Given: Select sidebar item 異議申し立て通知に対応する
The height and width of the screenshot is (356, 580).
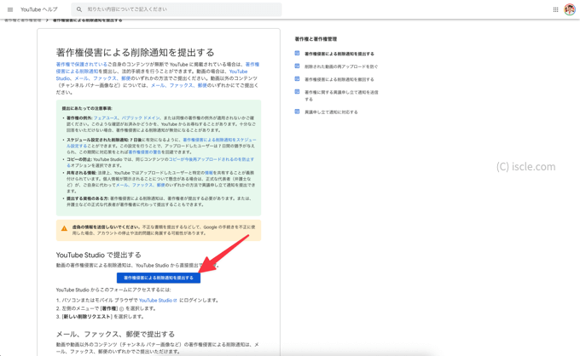Looking at the screenshot, I should 331,112.
